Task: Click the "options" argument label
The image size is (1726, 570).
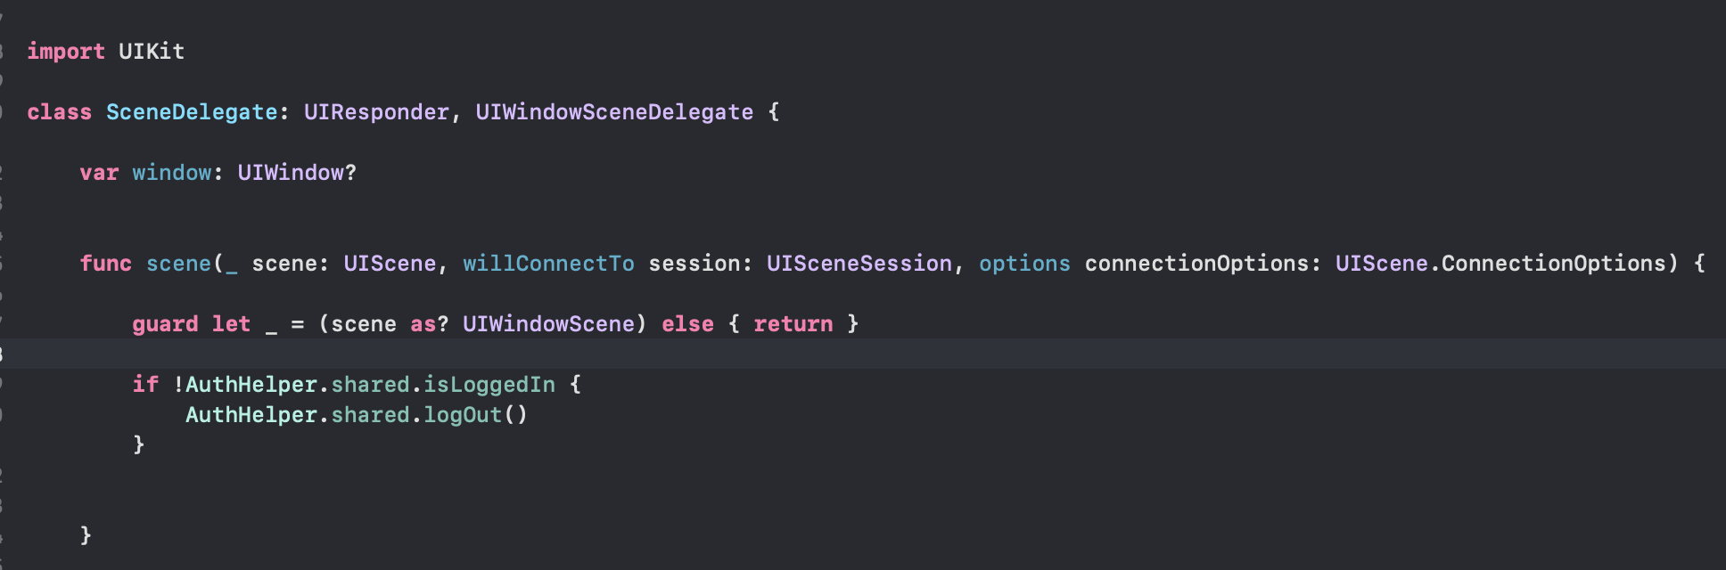Action: [x=1024, y=264]
